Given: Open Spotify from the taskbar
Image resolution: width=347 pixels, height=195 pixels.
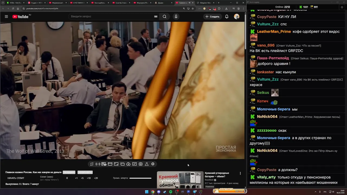Looking at the screenshot, I should (171, 192).
